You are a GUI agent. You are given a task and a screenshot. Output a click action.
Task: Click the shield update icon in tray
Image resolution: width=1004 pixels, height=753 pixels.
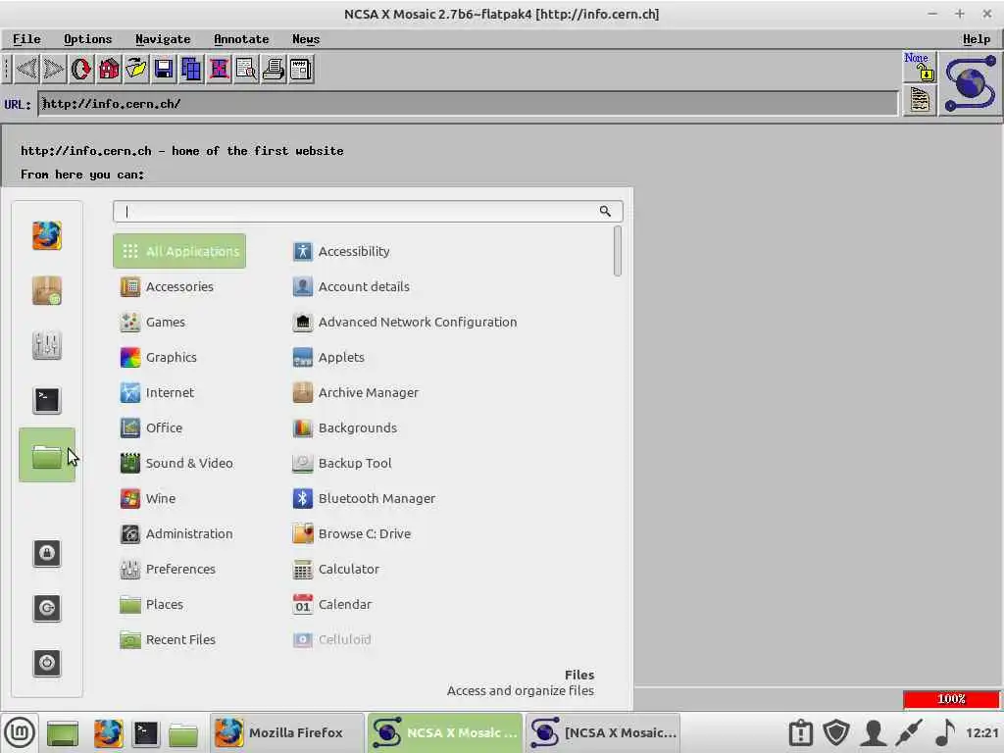(x=836, y=732)
